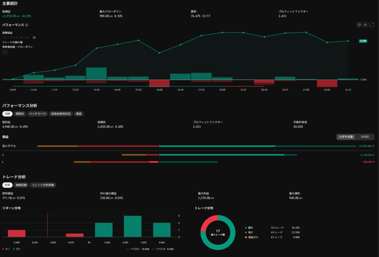Click the 期待損益 value 171.18 JPY
This screenshot has width=379, height=257.
click(9, 198)
